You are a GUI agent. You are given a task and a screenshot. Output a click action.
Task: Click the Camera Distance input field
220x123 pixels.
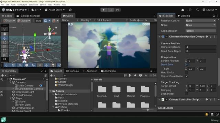coord(201,47)
